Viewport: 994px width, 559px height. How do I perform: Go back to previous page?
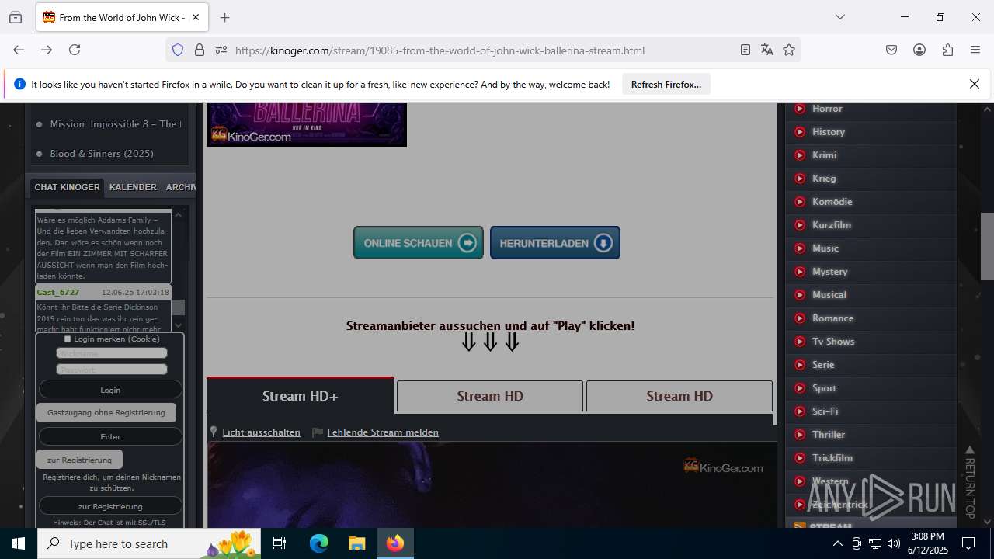[x=19, y=50]
